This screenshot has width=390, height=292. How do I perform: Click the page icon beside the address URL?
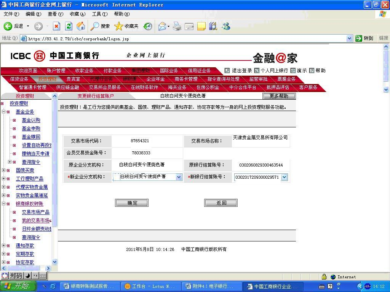(24, 38)
